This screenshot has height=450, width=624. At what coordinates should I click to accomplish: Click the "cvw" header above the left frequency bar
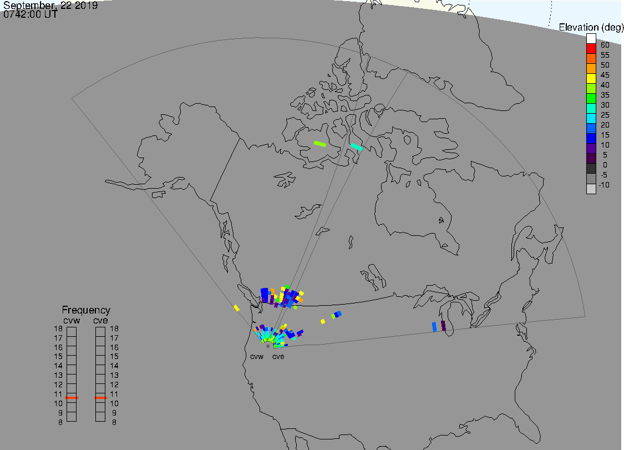(x=72, y=321)
